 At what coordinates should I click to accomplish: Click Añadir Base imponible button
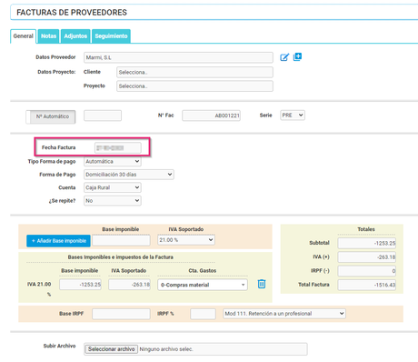point(58,241)
